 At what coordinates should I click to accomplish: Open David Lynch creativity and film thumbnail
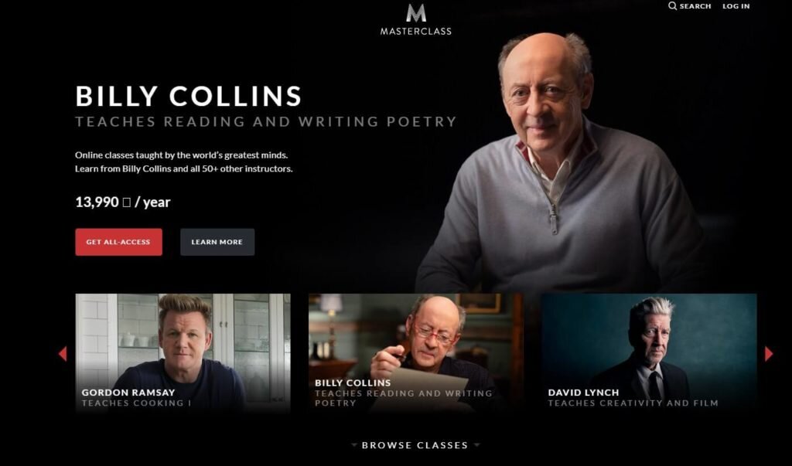point(649,353)
